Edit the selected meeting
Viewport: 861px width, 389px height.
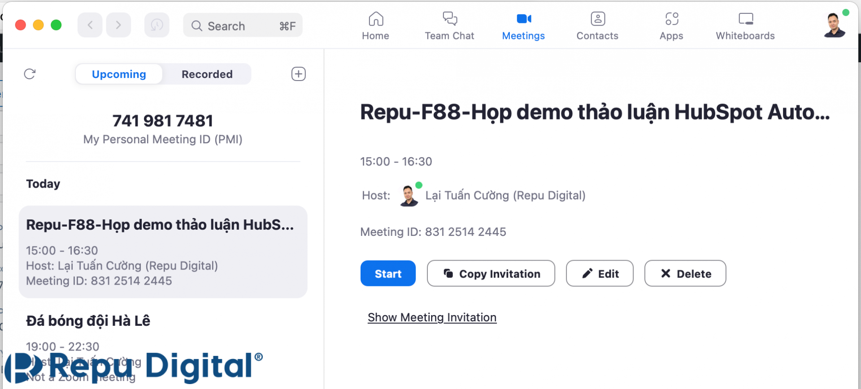click(600, 274)
